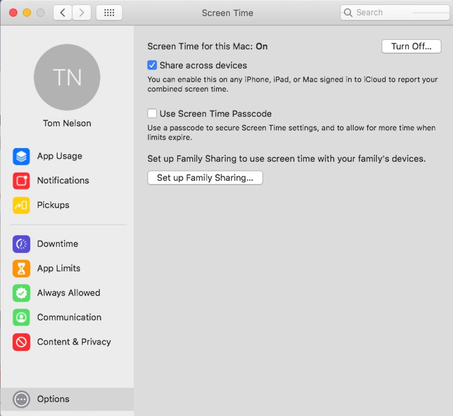Select the App Limits label in the sidebar

(59, 268)
